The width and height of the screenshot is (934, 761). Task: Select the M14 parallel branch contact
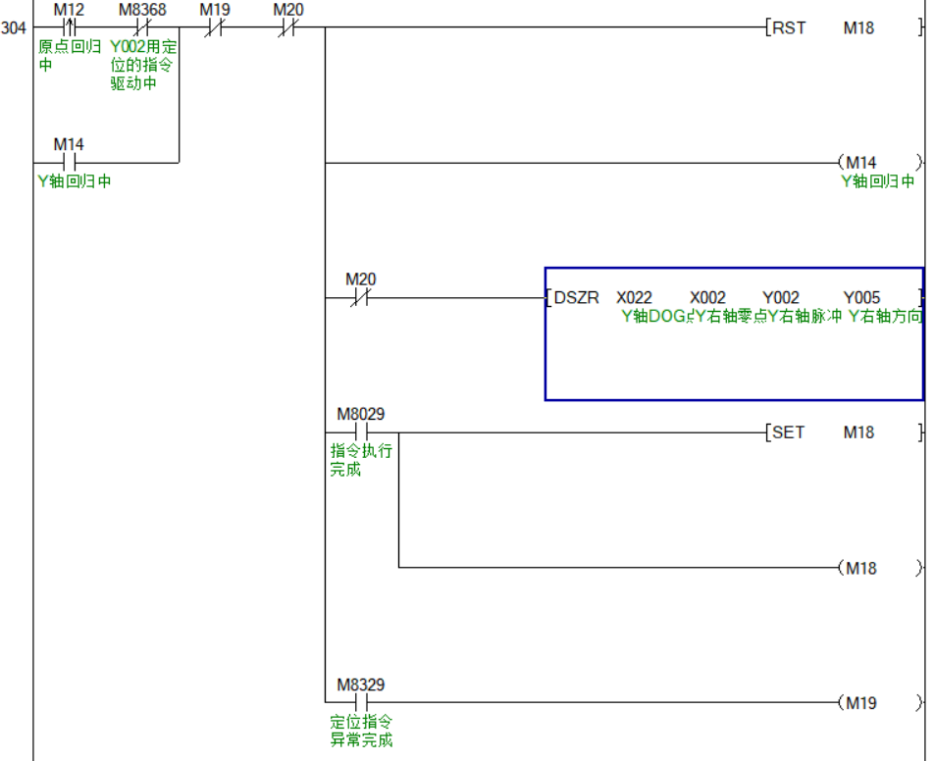(69, 162)
